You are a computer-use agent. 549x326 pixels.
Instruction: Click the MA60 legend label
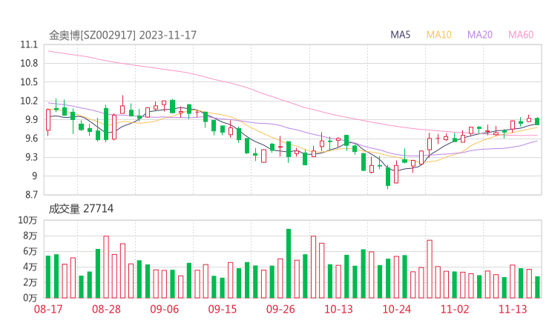coord(521,35)
